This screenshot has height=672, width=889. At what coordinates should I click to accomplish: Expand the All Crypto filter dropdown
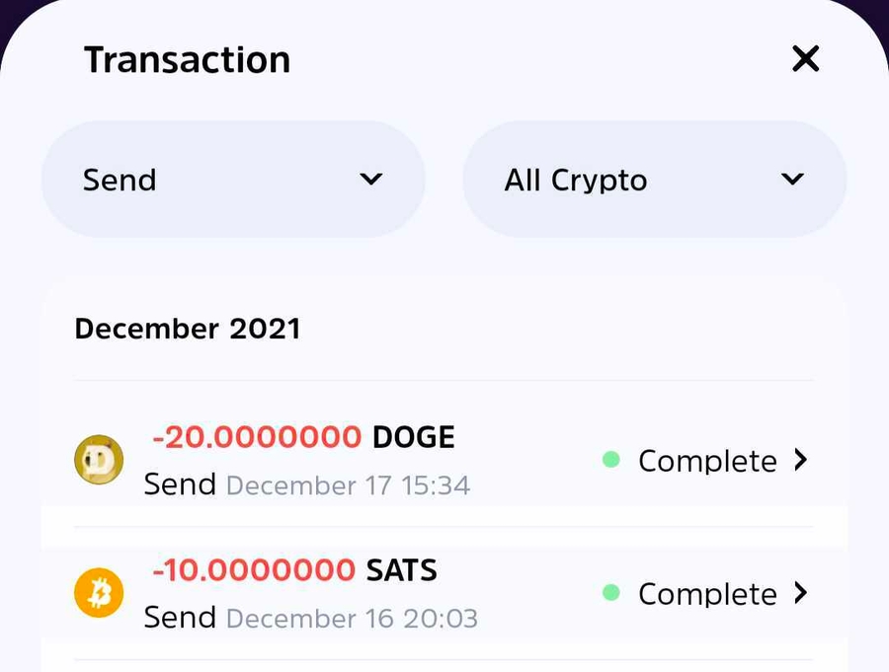pyautogui.click(x=654, y=180)
